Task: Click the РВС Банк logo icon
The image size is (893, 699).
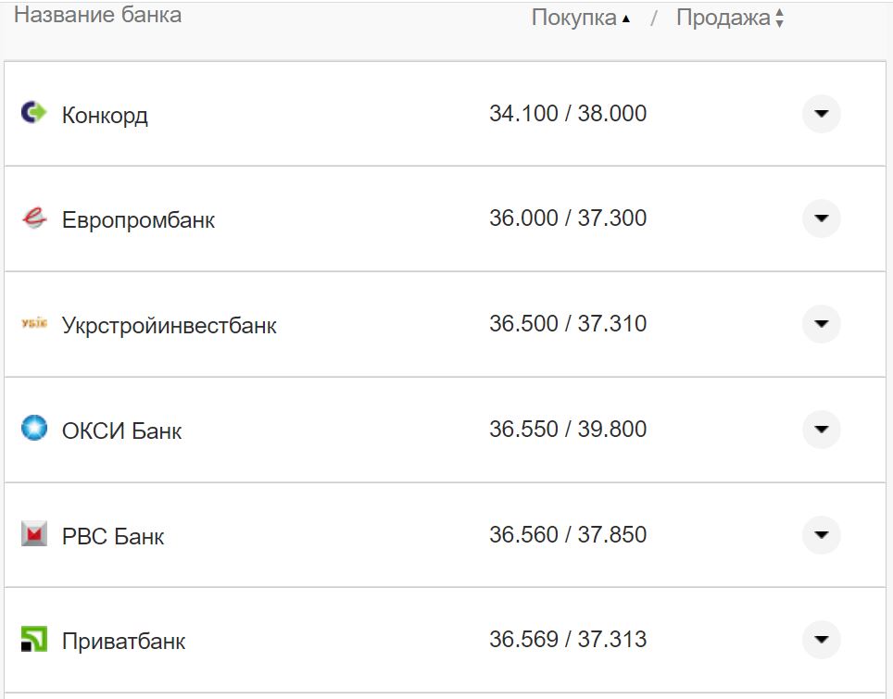Action: click(x=33, y=534)
